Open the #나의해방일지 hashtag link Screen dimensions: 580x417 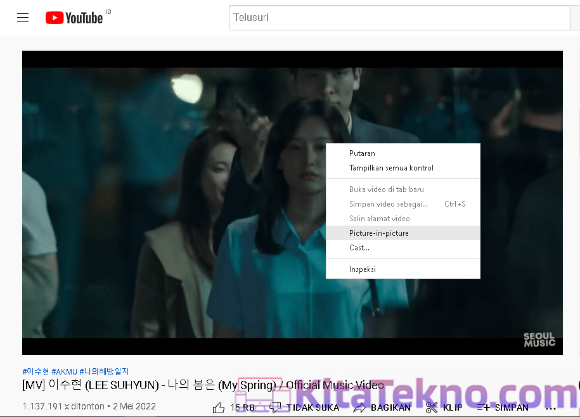pos(105,371)
